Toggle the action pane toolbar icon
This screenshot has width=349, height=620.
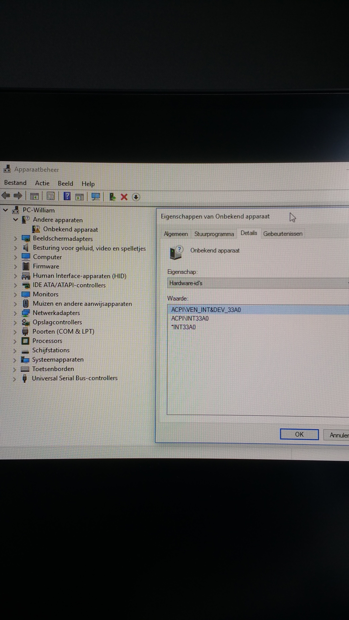(x=80, y=197)
